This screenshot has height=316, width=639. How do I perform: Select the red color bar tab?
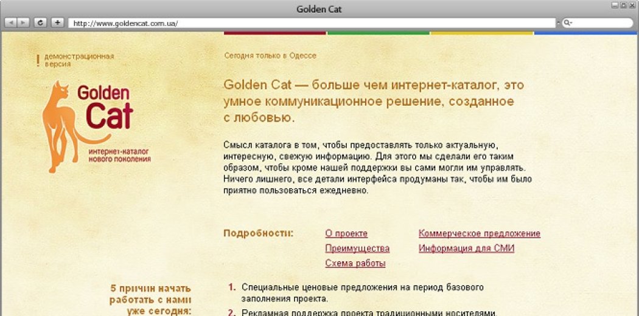click(x=275, y=33)
